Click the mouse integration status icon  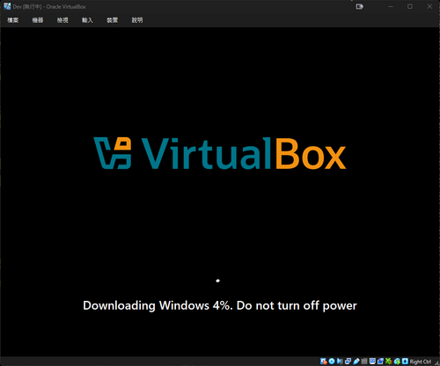click(x=397, y=362)
